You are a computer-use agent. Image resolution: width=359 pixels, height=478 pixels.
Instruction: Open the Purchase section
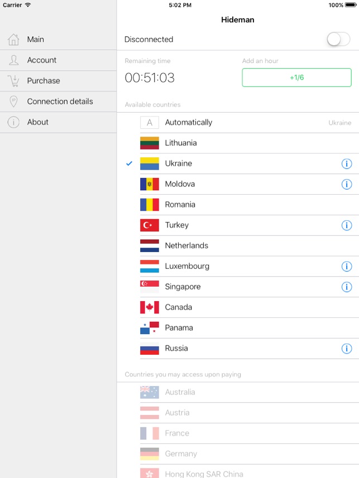pos(58,81)
